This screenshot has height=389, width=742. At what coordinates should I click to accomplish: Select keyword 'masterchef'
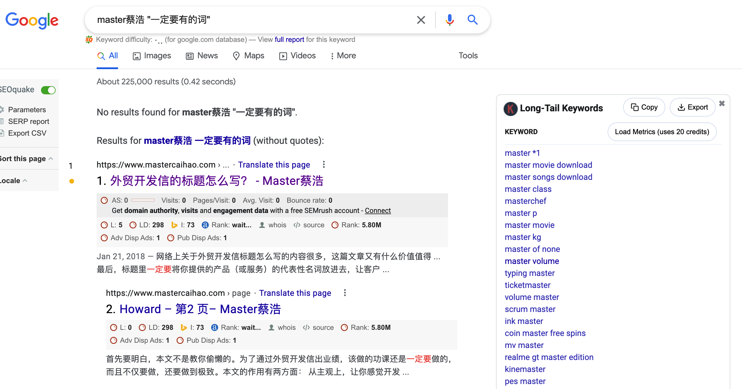tap(525, 201)
